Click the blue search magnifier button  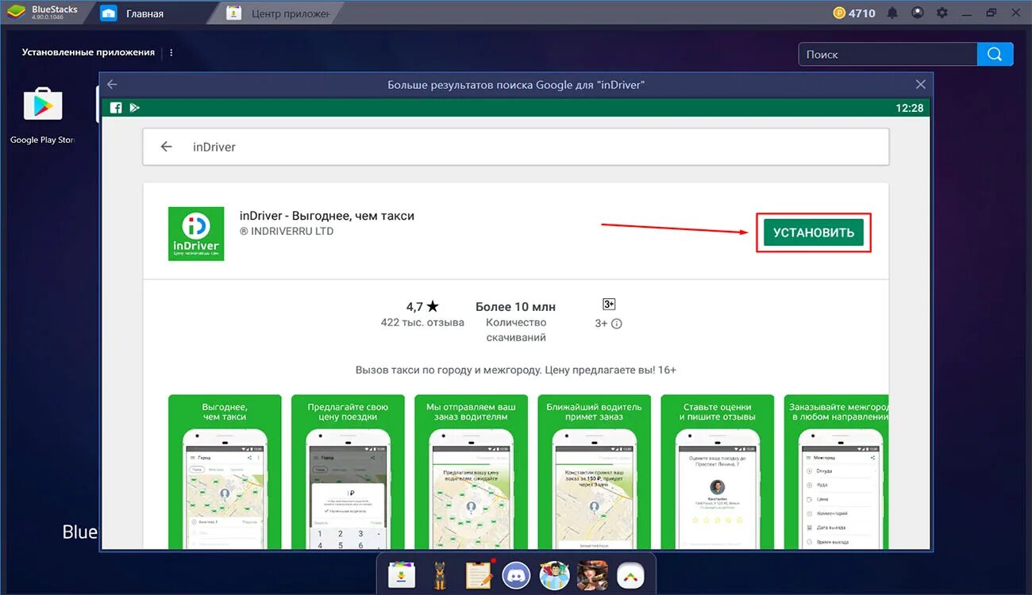coord(995,54)
